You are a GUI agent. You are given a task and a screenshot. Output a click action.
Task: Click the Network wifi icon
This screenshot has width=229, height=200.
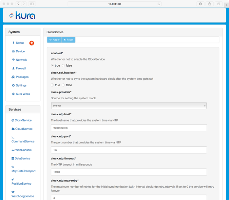coord(13,60)
